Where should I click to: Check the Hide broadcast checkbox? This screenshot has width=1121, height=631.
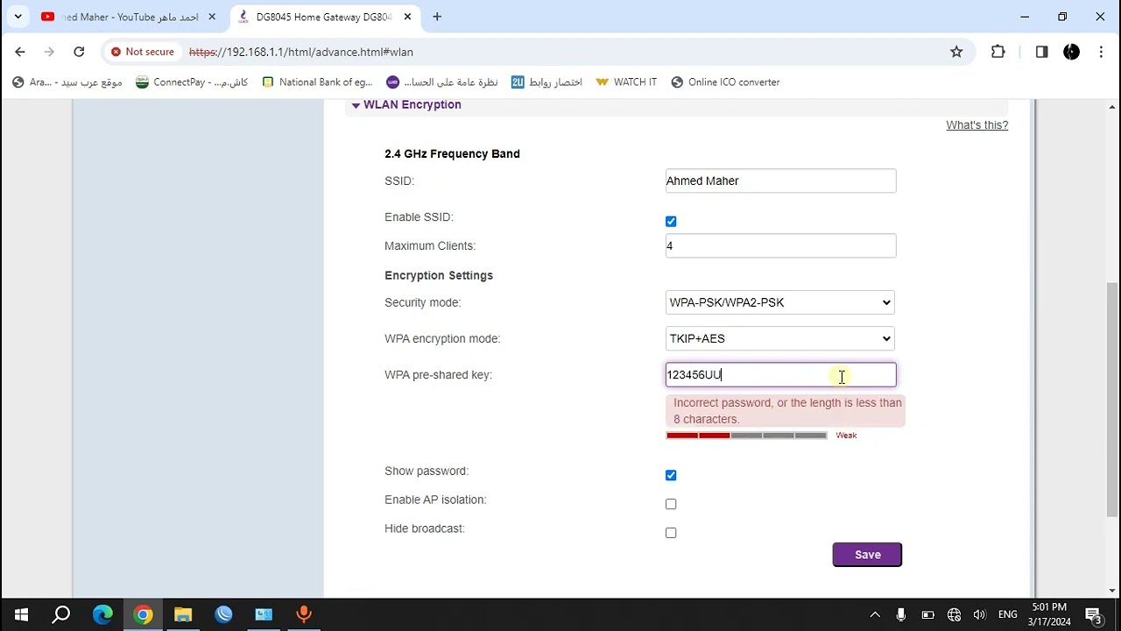coord(671,533)
